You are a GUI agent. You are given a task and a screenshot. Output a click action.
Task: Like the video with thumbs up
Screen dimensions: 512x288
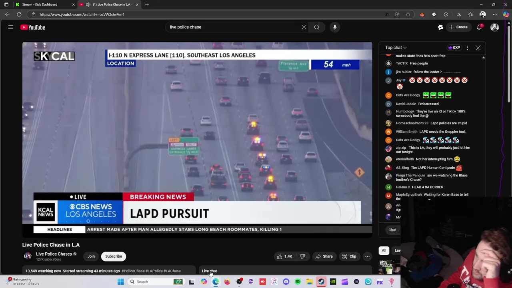[284, 256]
